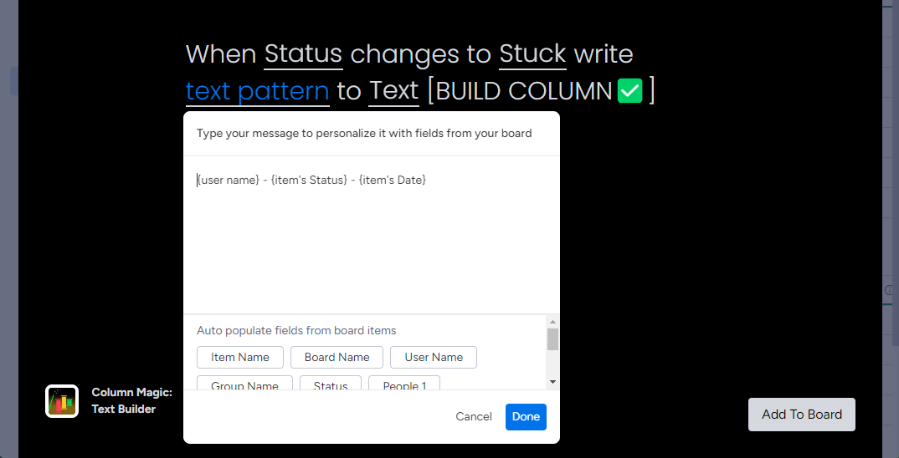This screenshot has height=458, width=899.
Task: Click inside the message text area
Action: [x=372, y=235]
